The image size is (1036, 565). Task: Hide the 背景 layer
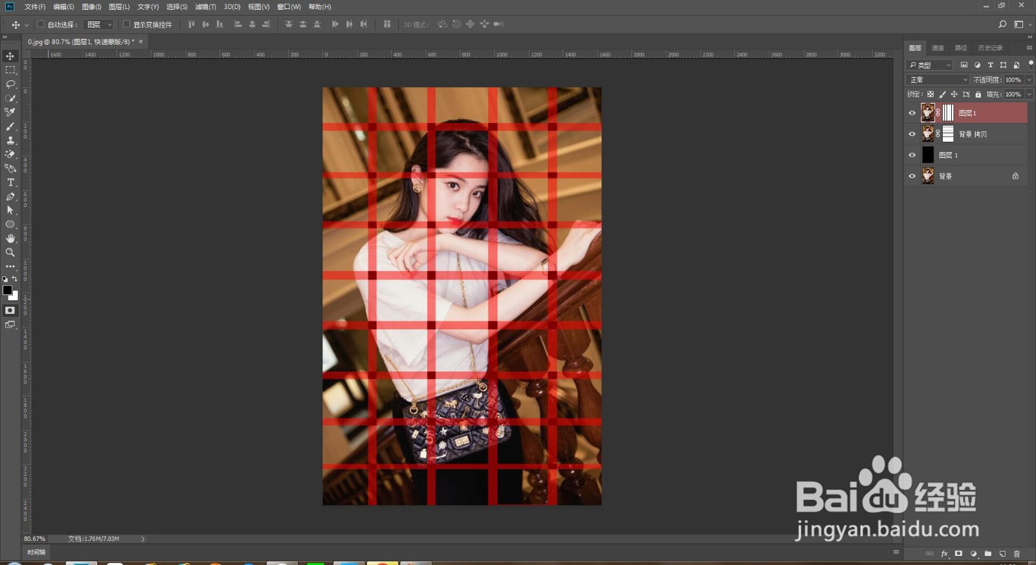coord(912,176)
